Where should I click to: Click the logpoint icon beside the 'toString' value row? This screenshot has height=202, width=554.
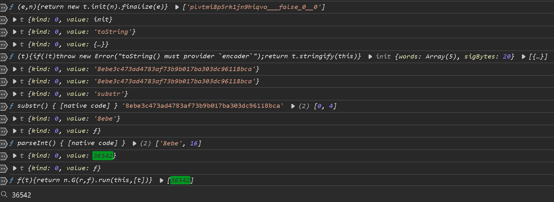(x=4, y=32)
